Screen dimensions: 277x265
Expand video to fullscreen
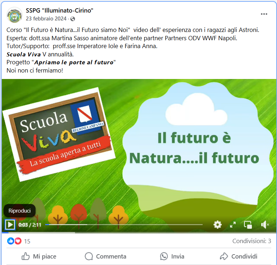[x=233, y=225]
